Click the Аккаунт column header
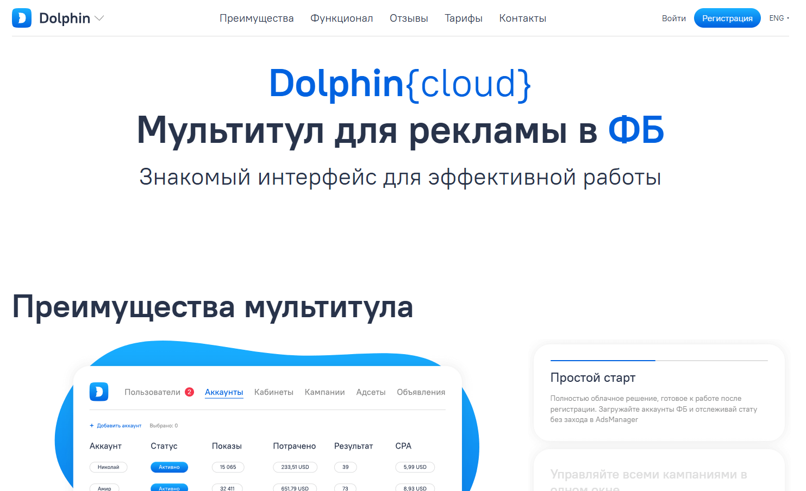 click(105, 446)
